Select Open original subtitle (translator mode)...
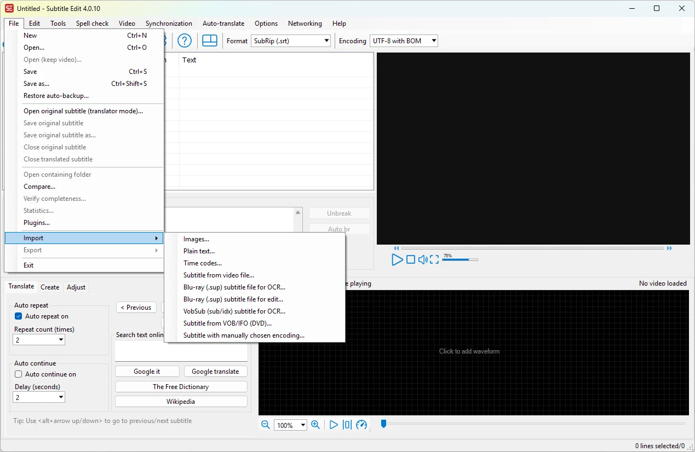Screen dimensions: 695x452 pyautogui.click(x=84, y=111)
